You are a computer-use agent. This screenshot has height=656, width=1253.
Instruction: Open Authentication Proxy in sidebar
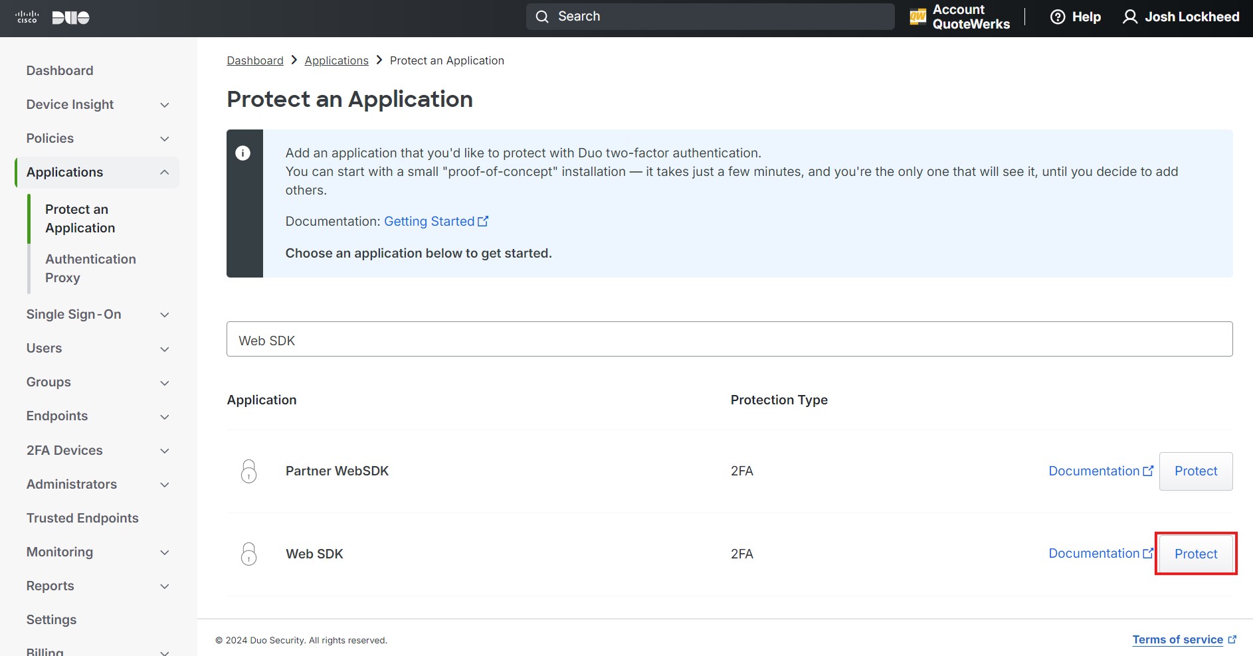pos(90,268)
